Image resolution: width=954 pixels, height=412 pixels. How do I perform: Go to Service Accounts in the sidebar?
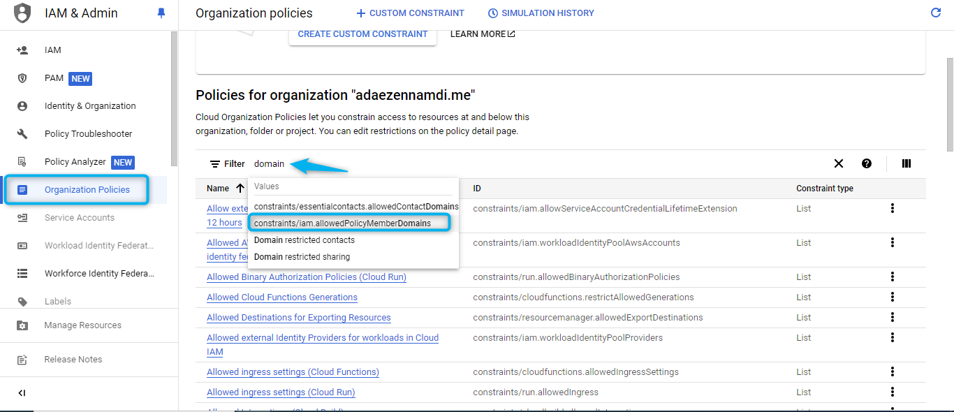pos(79,217)
